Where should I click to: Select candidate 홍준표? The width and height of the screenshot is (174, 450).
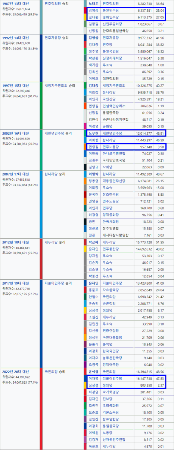click(x=94, y=290)
